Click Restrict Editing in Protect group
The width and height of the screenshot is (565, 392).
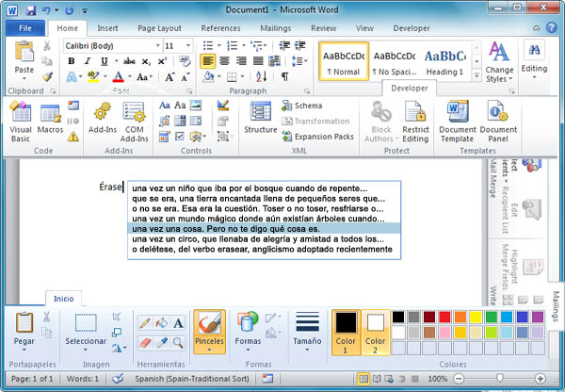[415, 122]
